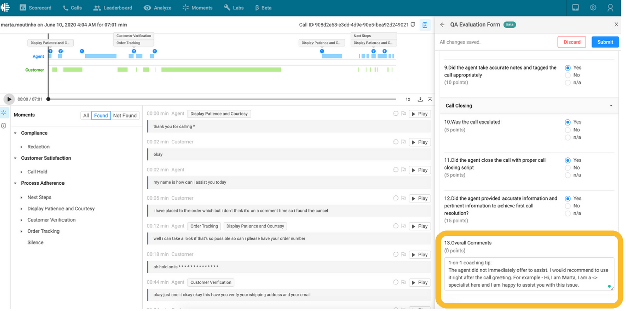The height and width of the screenshot is (311, 626).
Task: Open the Beta tab
Action: coord(263,8)
